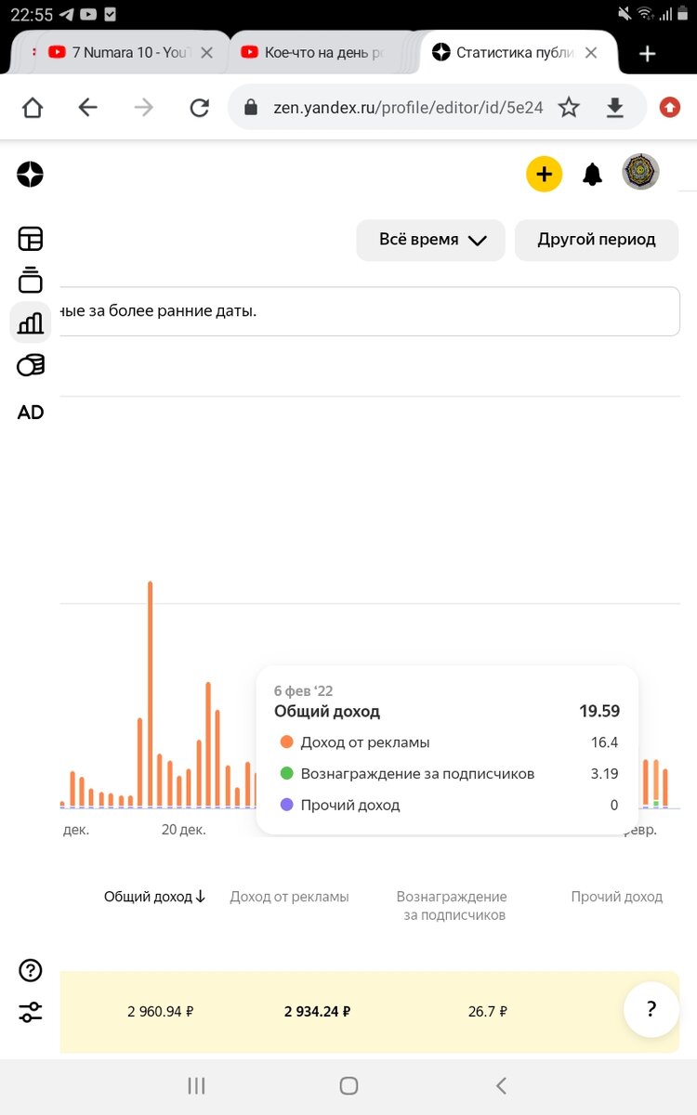Open the sidebar help question icon
This screenshot has width=697, height=1115.
(x=30, y=971)
